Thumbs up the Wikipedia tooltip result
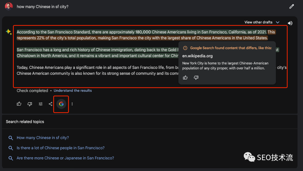Screen dimensions: 303x171 click(185, 78)
